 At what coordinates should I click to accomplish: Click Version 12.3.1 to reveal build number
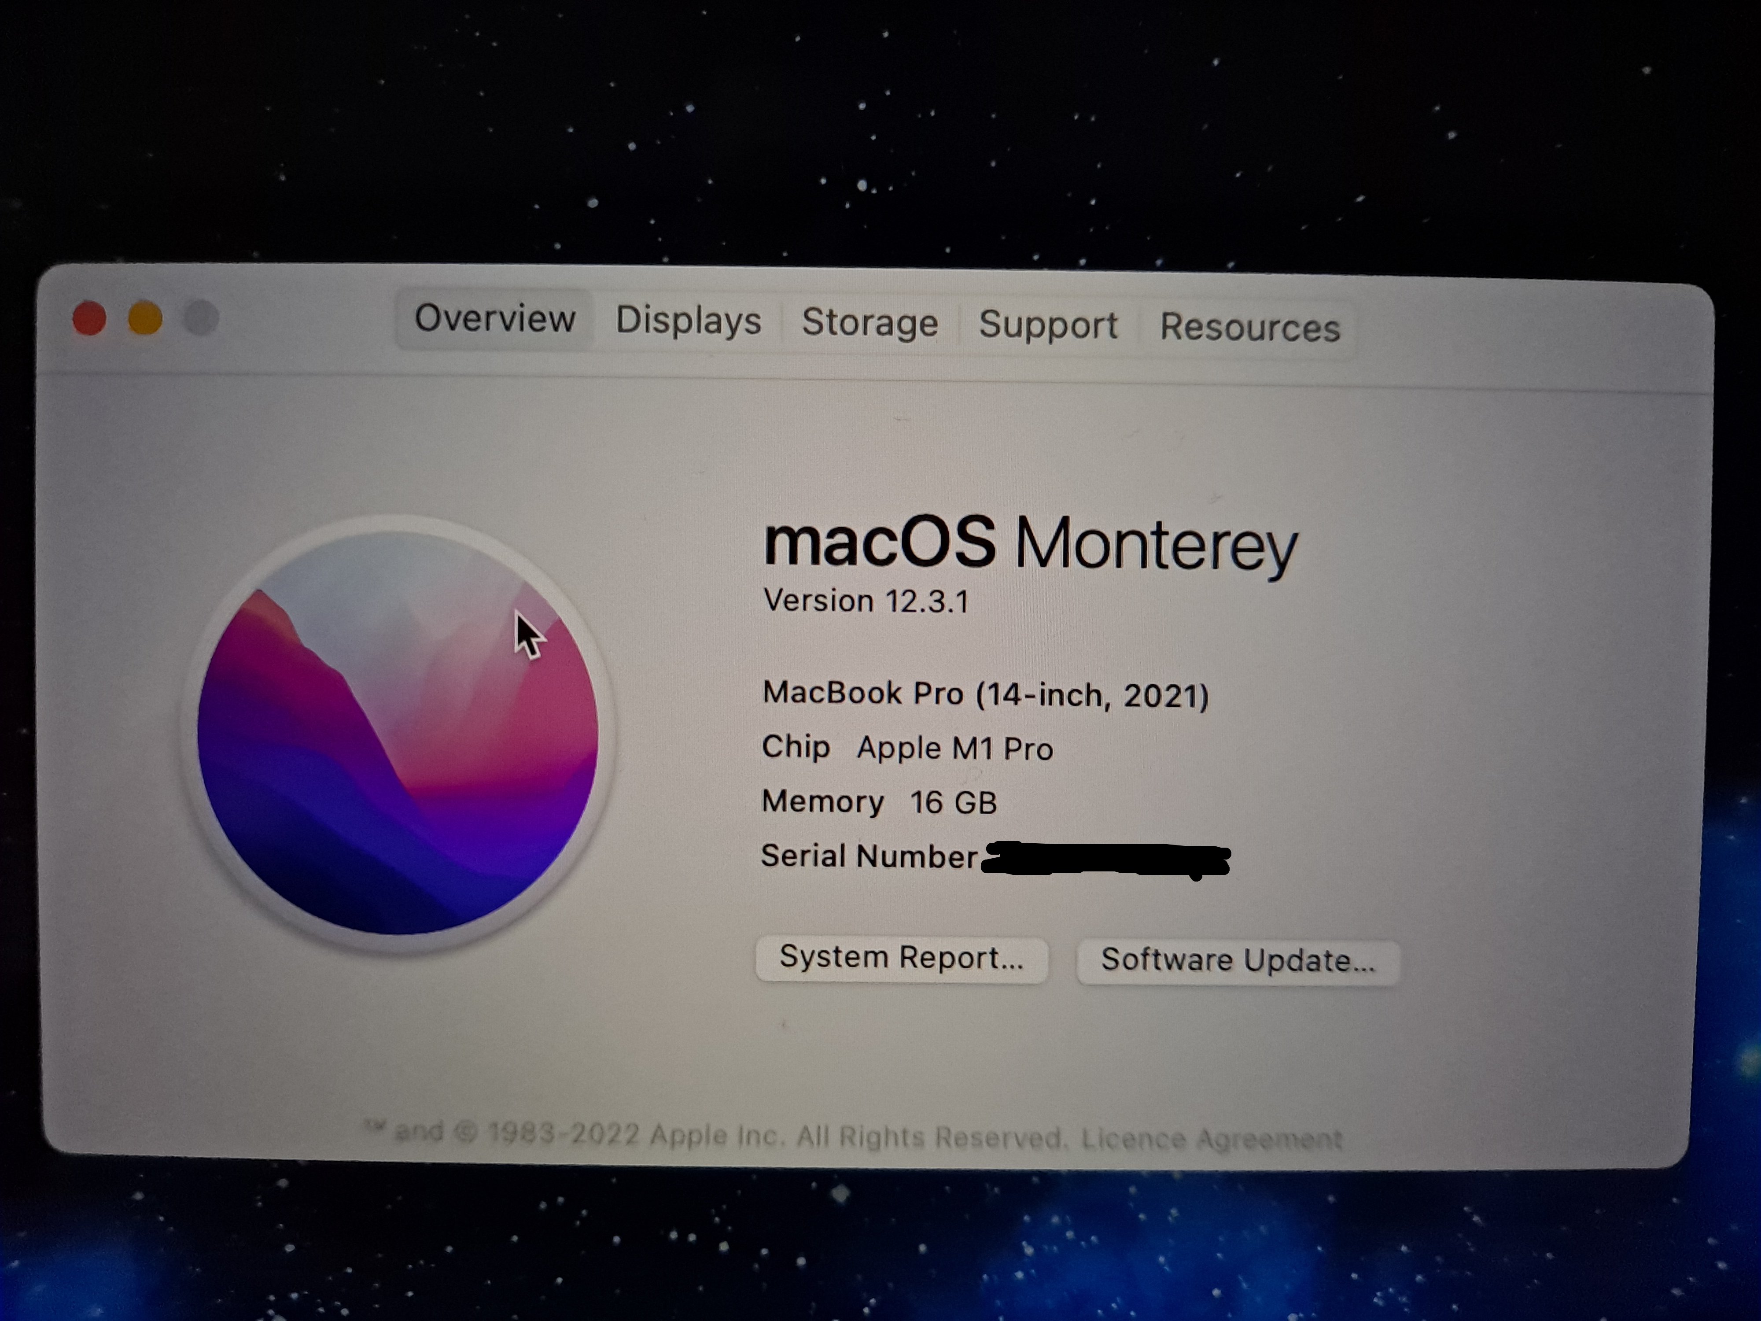(x=866, y=600)
